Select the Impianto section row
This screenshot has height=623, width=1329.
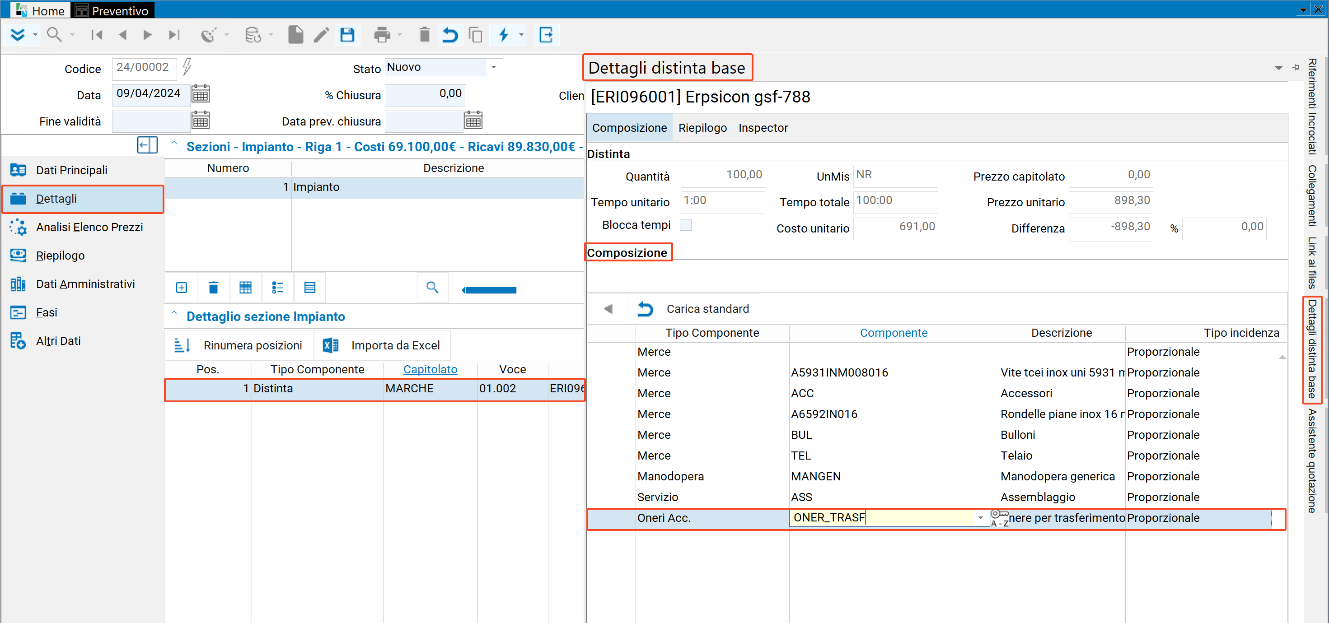tap(374, 187)
